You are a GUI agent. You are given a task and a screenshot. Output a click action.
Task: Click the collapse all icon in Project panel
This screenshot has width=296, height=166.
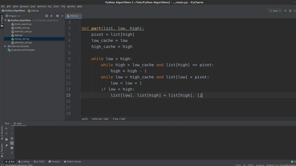pos(51,16)
